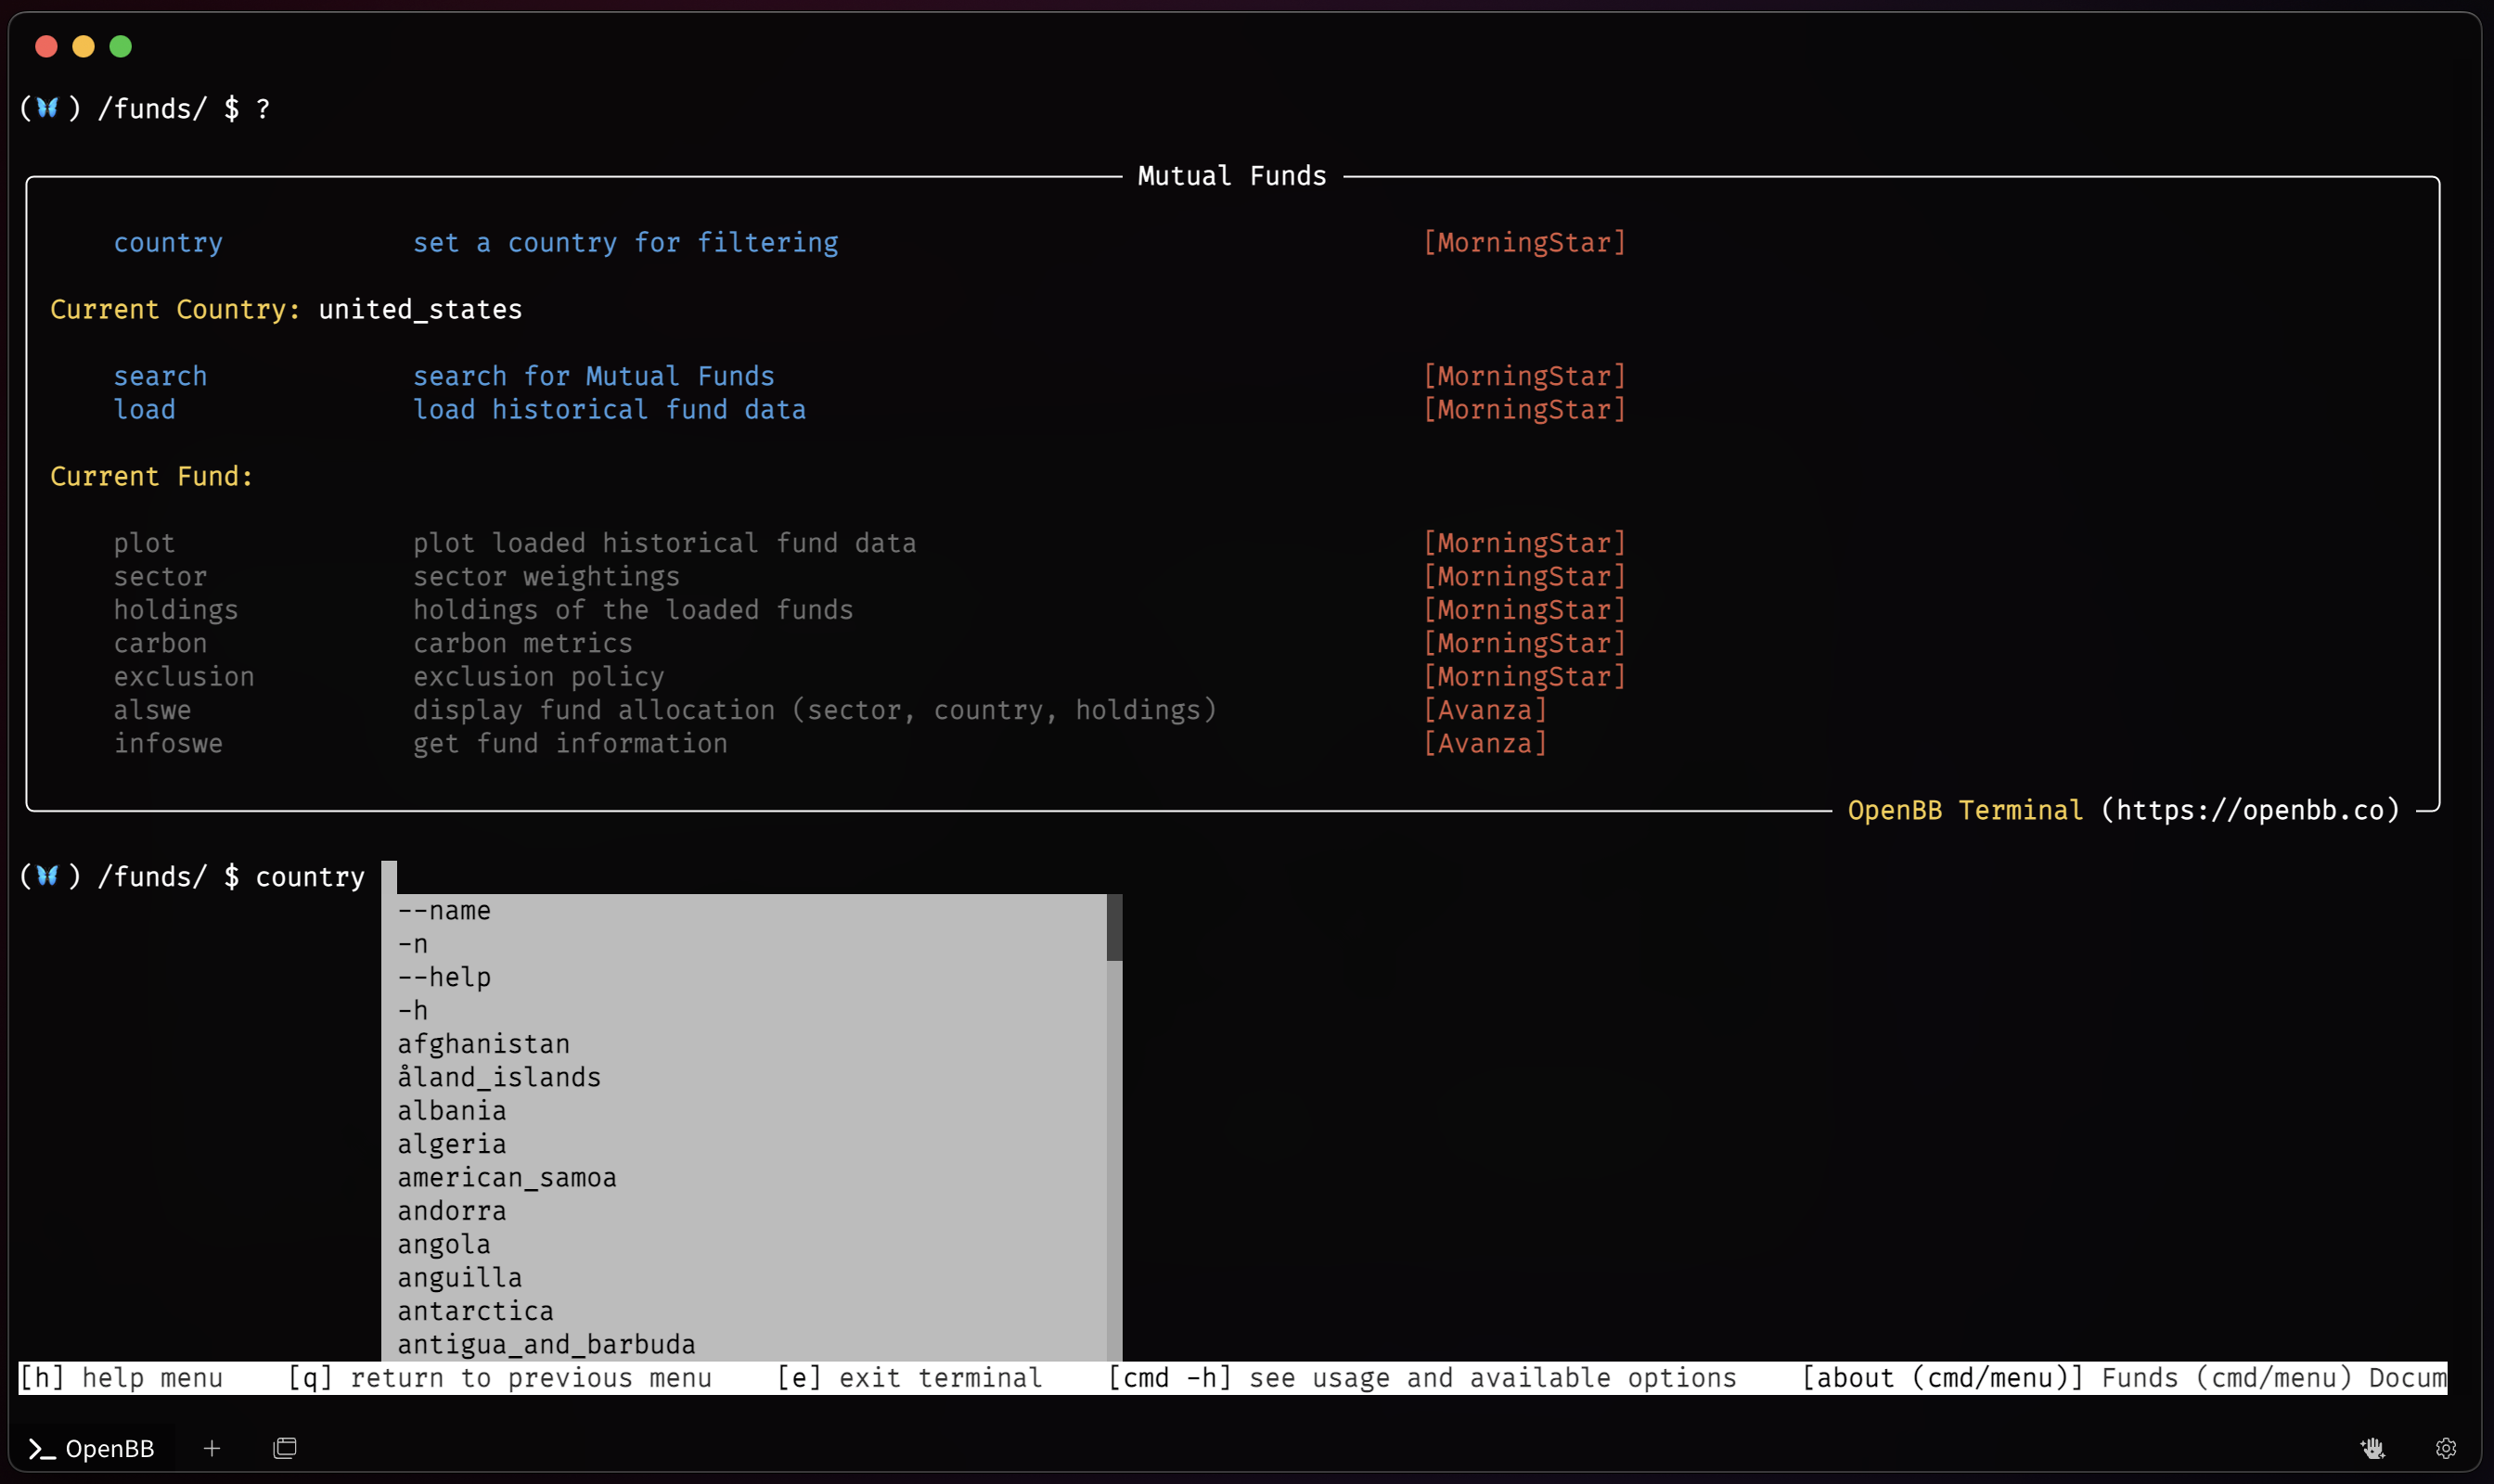Select american_samoa from suggestions

(x=744, y=1178)
